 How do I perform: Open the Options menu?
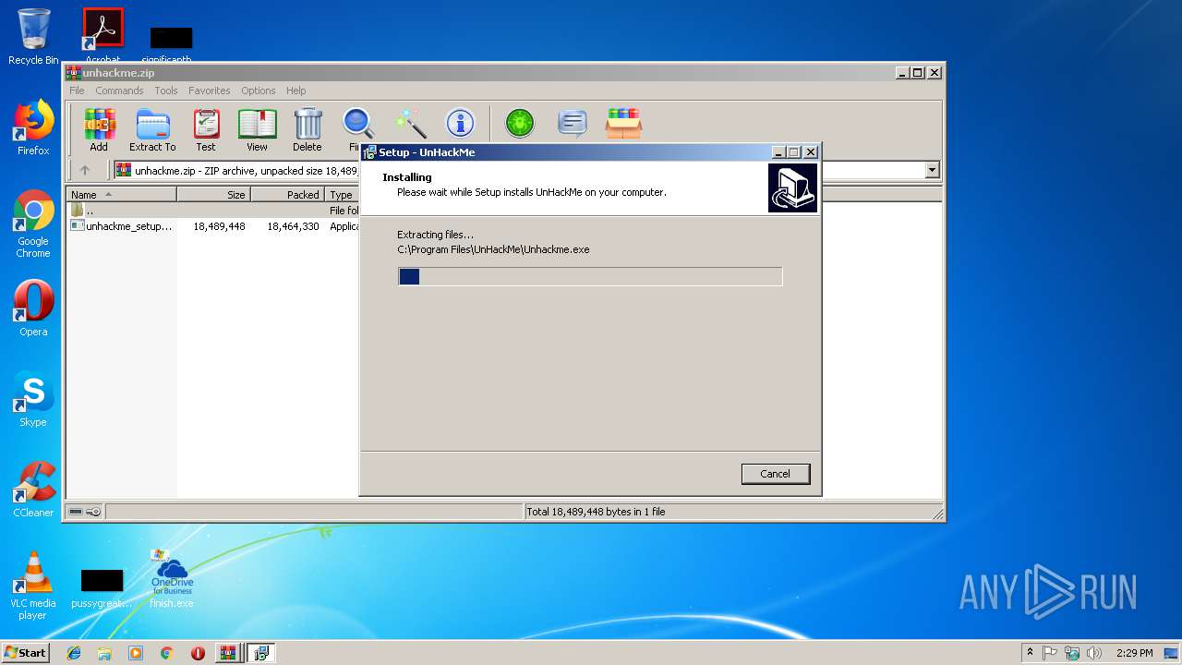259,91
